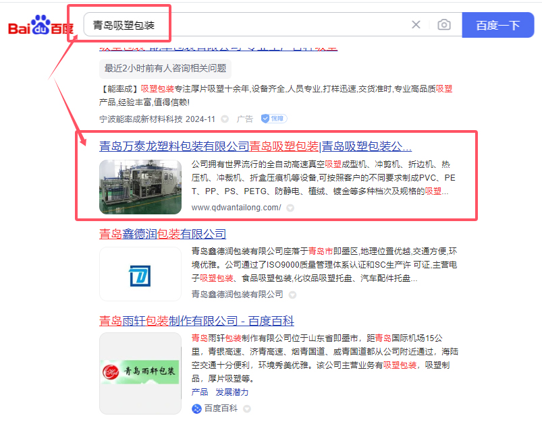This screenshot has height=424, width=542.
Task: Expand the arrow after the 百度百科 source
Action: [x=247, y=409]
